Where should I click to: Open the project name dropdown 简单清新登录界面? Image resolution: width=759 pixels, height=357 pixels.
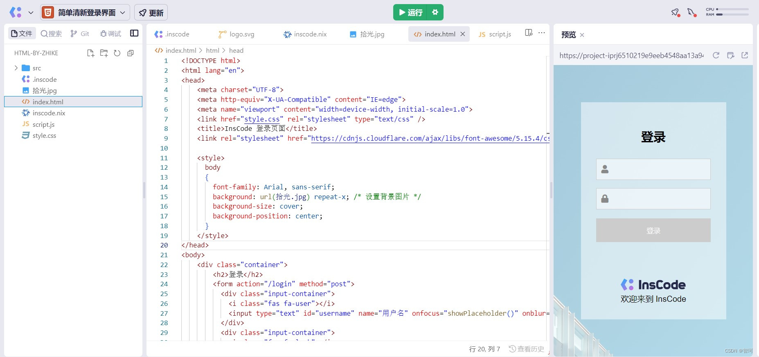click(85, 12)
